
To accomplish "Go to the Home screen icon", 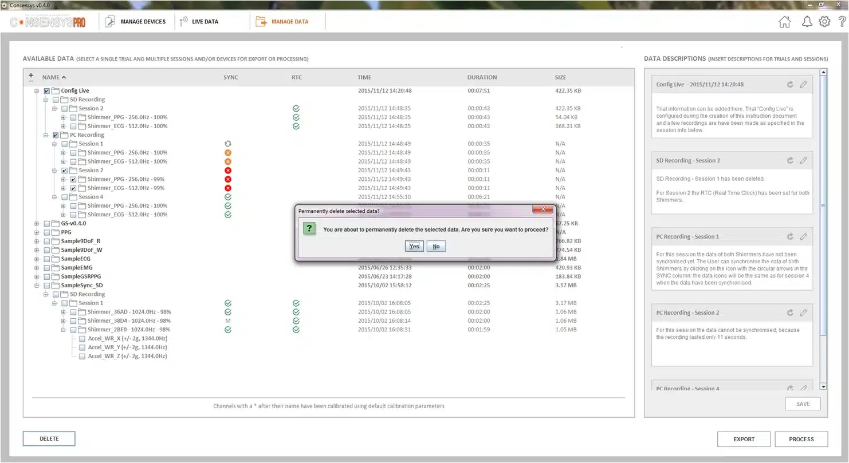I will pyautogui.click(x=784, y=22).
